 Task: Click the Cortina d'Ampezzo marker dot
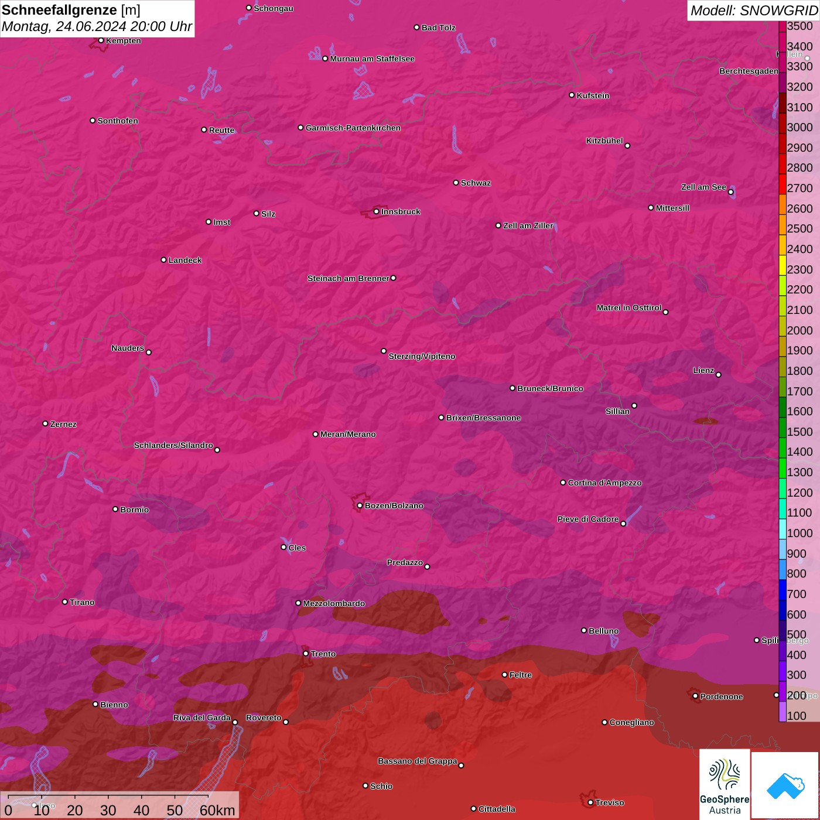[563, 483]
